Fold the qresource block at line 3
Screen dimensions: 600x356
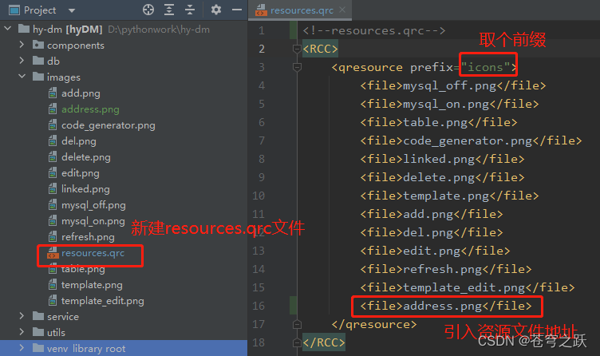(x=297, y=67)
